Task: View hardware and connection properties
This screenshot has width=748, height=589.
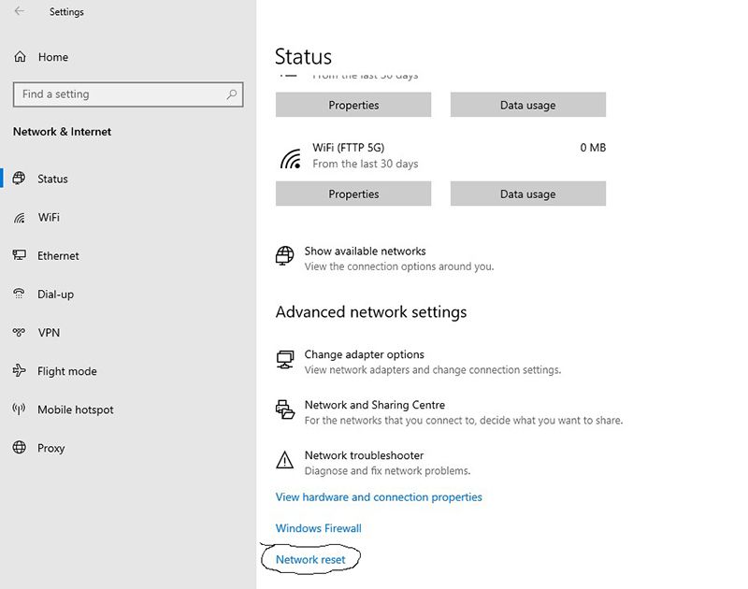Action: 379,497
